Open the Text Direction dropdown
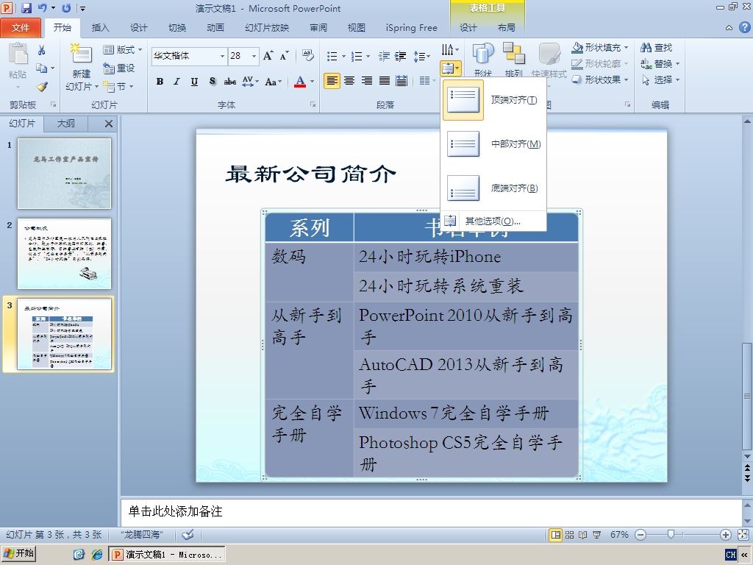The width and height of the screenshot is (753, 565). point(450,49)
